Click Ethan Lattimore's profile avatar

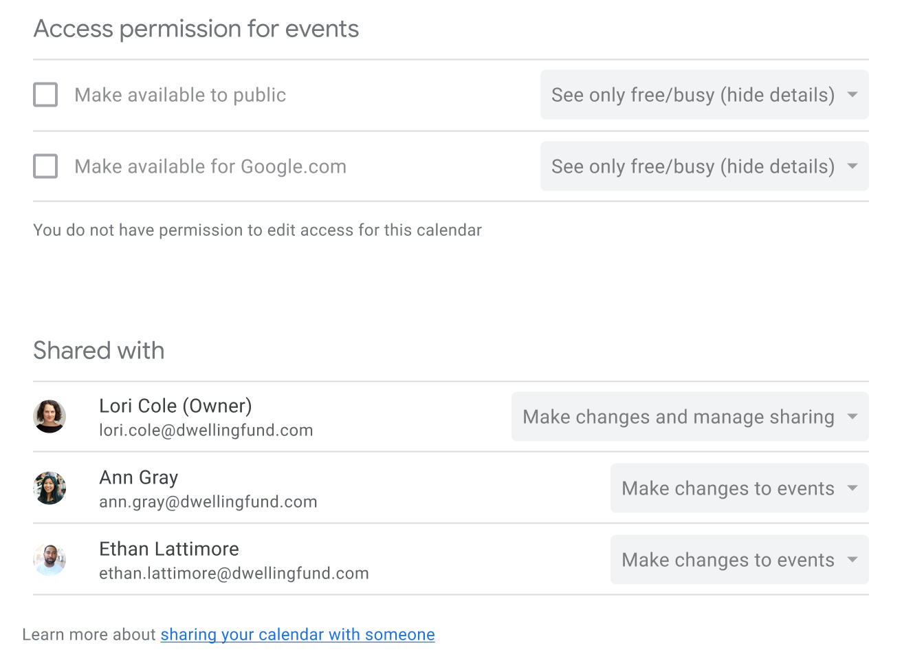pyautogui.click(x=49, y=560)
